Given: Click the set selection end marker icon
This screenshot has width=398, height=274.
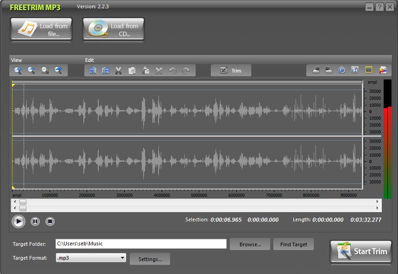Looking at the screenshot, I should tap(106, 70).
